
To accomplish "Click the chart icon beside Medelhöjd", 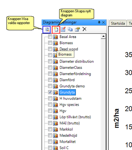I will 55,135.
